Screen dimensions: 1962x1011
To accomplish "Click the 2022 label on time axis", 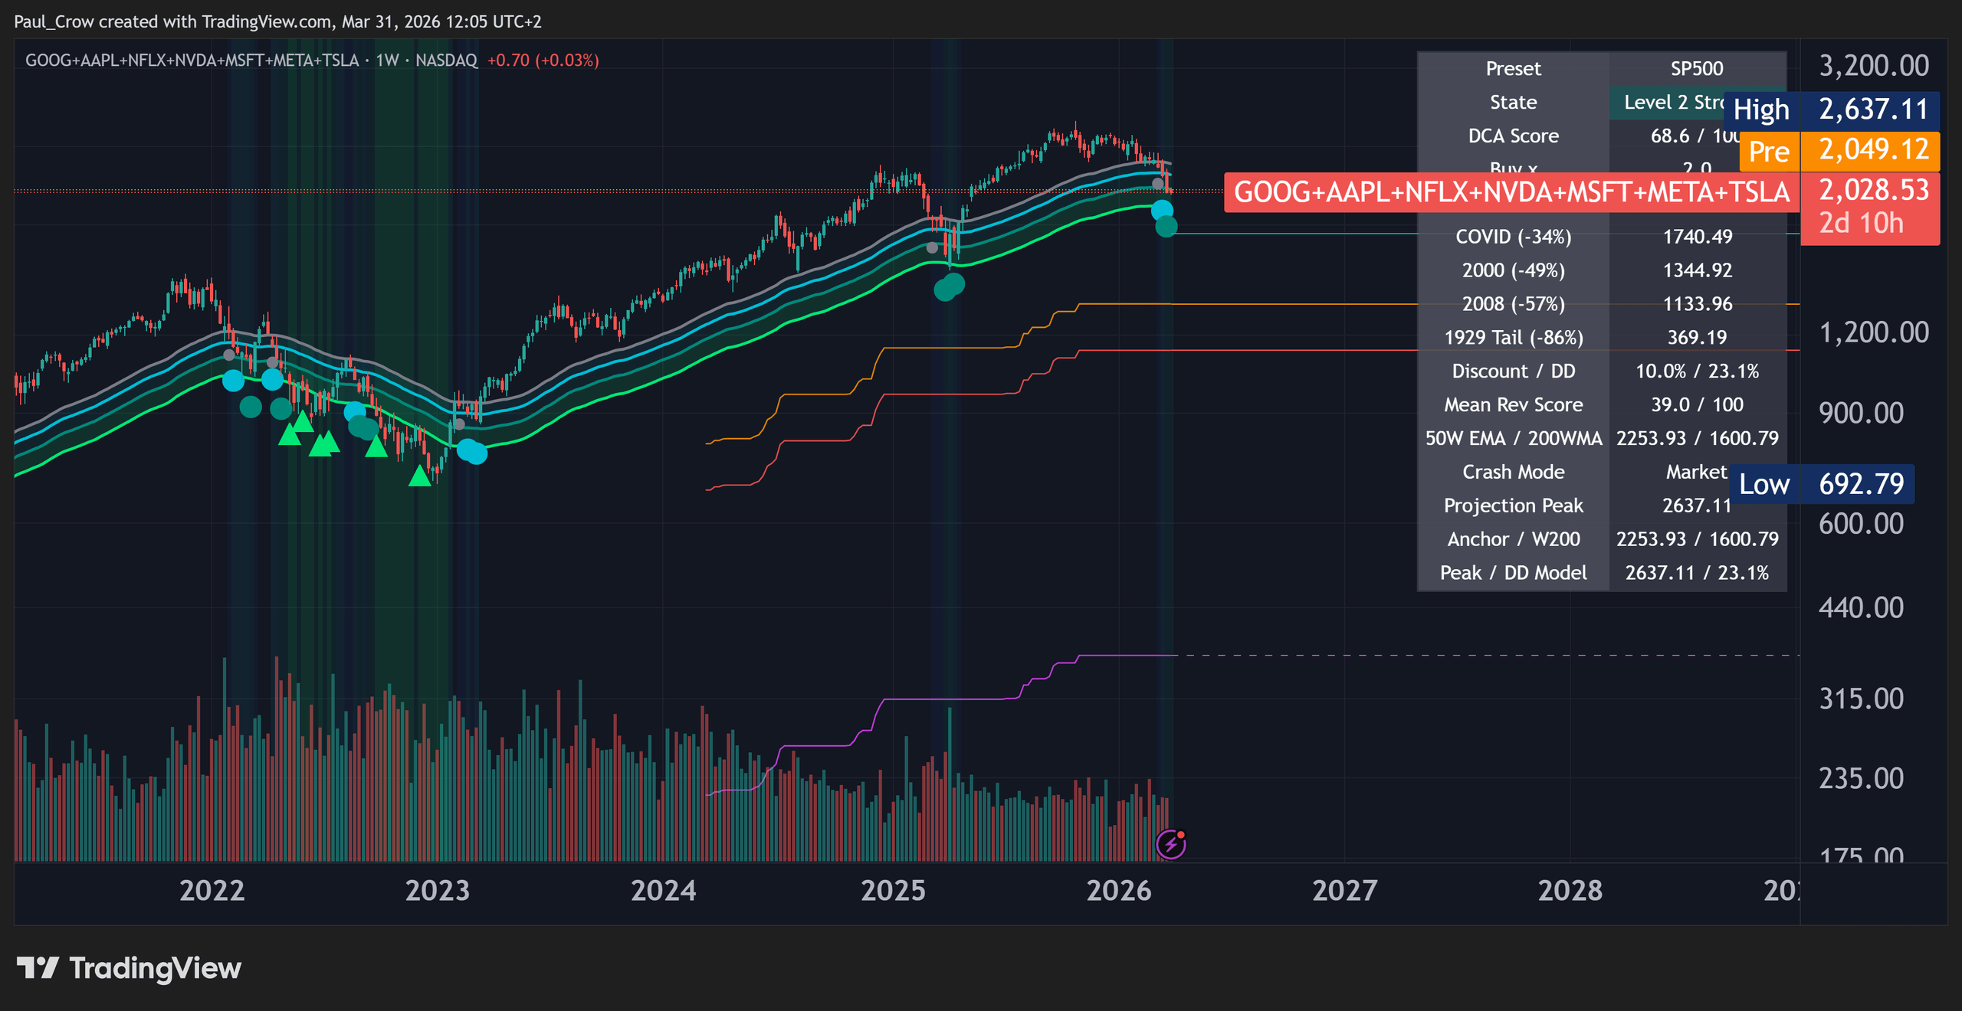I will coord(212,891).
